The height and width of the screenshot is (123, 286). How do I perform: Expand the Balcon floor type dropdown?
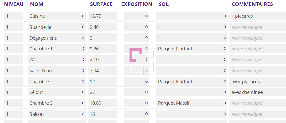tap(192, 114)
